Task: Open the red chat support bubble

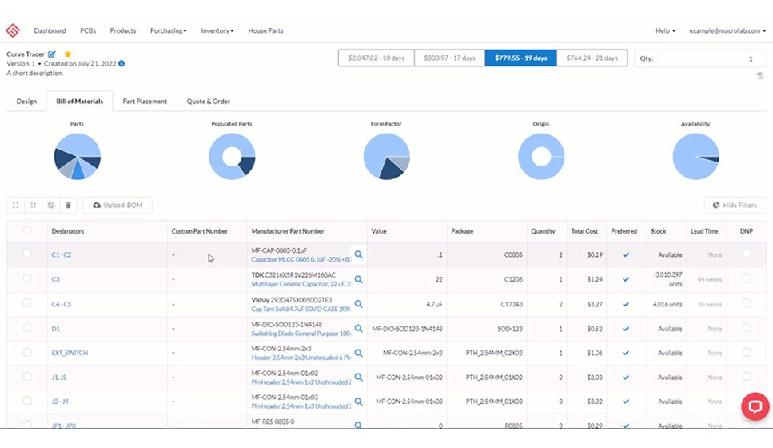Action: point(754,406)
